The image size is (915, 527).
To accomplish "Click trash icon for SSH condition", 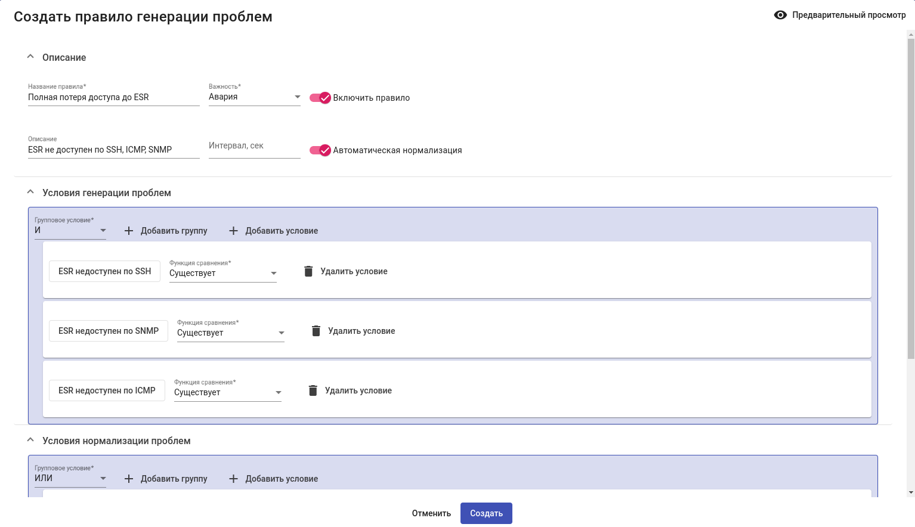I will [308, 271].
